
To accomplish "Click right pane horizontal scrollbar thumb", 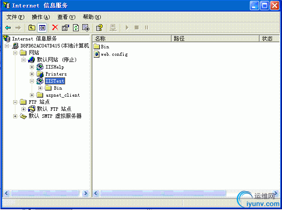I will [163, 193].
